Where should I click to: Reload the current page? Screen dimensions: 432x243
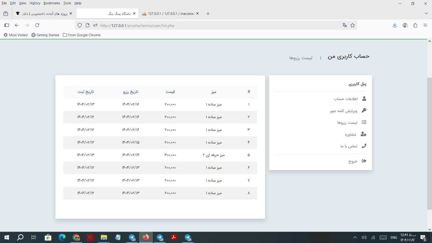37,25
